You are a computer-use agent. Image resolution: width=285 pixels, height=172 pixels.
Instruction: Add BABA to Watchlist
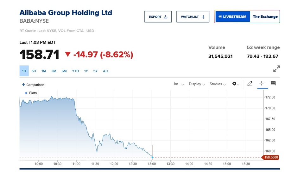193,17
